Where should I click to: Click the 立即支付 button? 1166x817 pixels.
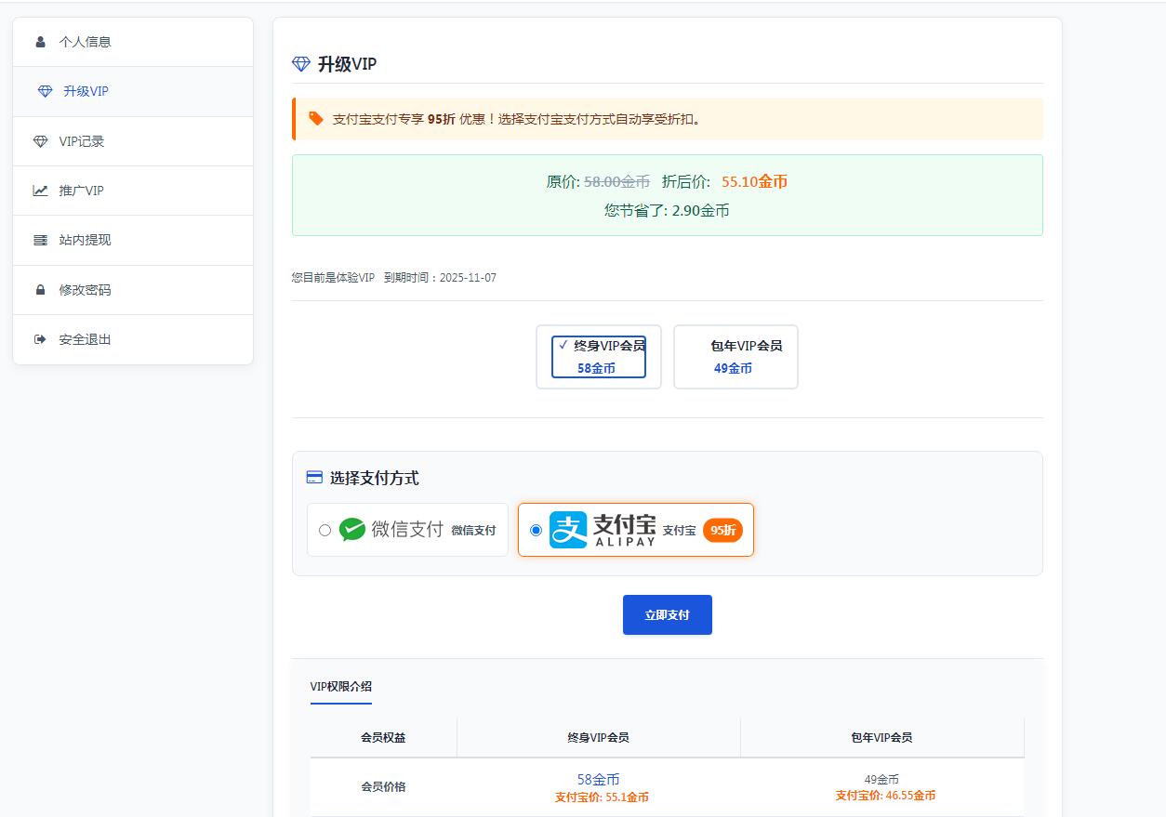(x=667, y=614)
